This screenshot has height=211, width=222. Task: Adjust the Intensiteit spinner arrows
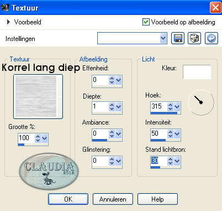pos(170,134)
